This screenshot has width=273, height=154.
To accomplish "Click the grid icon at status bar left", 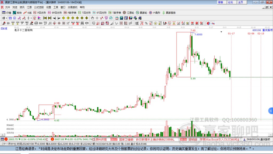I will coord(2,139).
